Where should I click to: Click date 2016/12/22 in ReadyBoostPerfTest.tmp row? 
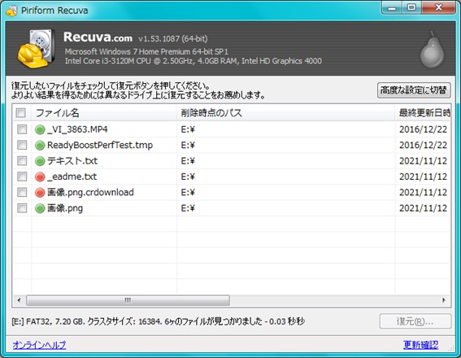423,145
